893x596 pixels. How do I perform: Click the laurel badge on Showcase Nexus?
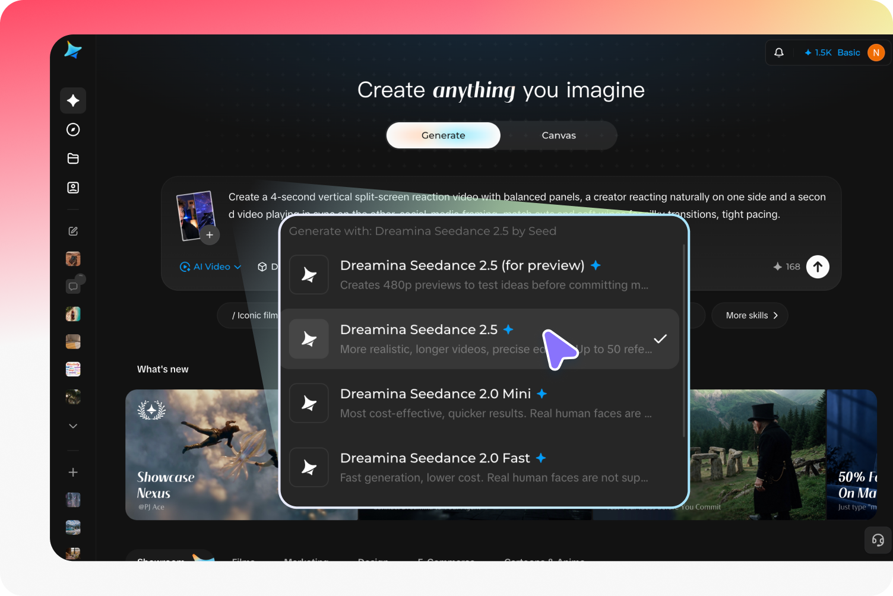pos(151,410)
